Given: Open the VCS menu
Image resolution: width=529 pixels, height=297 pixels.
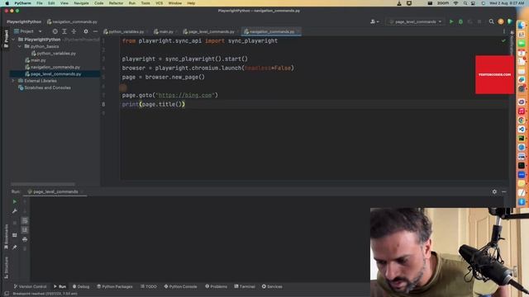Looking at the screenshot, I should pos(159,3).
